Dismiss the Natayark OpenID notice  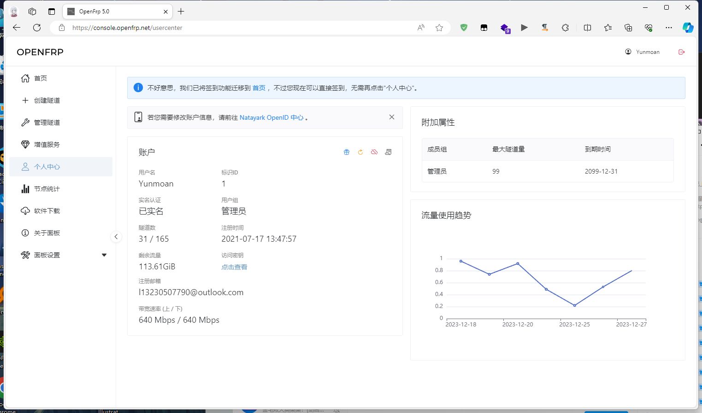[x=392, y=117]
